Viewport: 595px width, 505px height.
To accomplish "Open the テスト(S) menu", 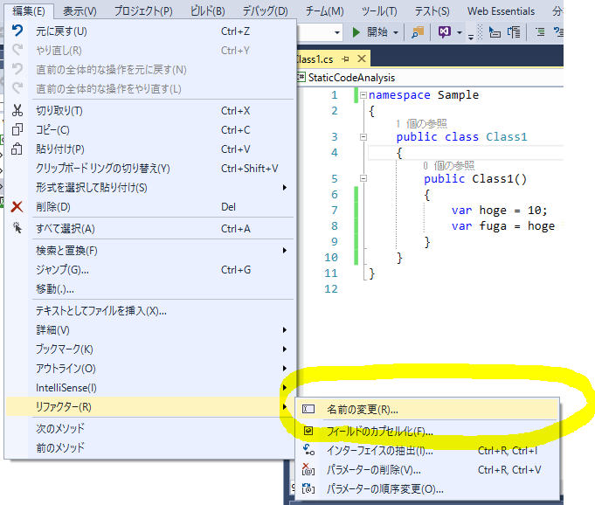I will click(x=432, y=11).
